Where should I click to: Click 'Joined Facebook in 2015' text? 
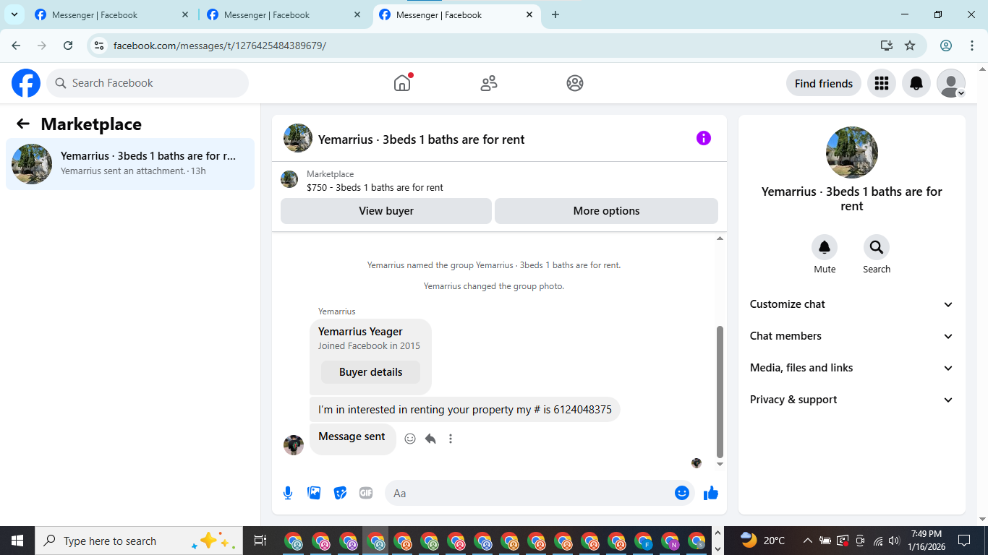click(x=369, y=346)
